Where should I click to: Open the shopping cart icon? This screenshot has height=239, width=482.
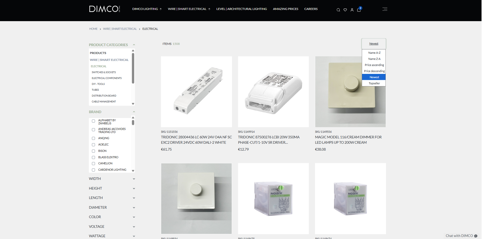(x=359, y=10)
